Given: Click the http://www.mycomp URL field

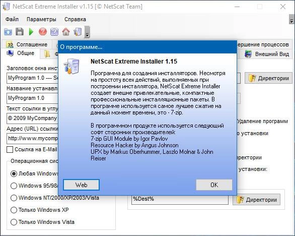Looking at the screenshot, I should point(32,139).
